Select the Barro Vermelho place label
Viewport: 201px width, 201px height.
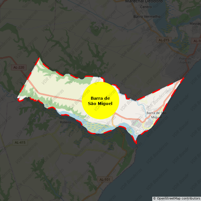point(147,17)
